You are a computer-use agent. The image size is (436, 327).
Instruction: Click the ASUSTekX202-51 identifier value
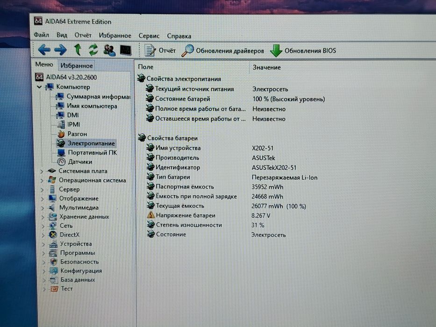[x=274, y=168]
